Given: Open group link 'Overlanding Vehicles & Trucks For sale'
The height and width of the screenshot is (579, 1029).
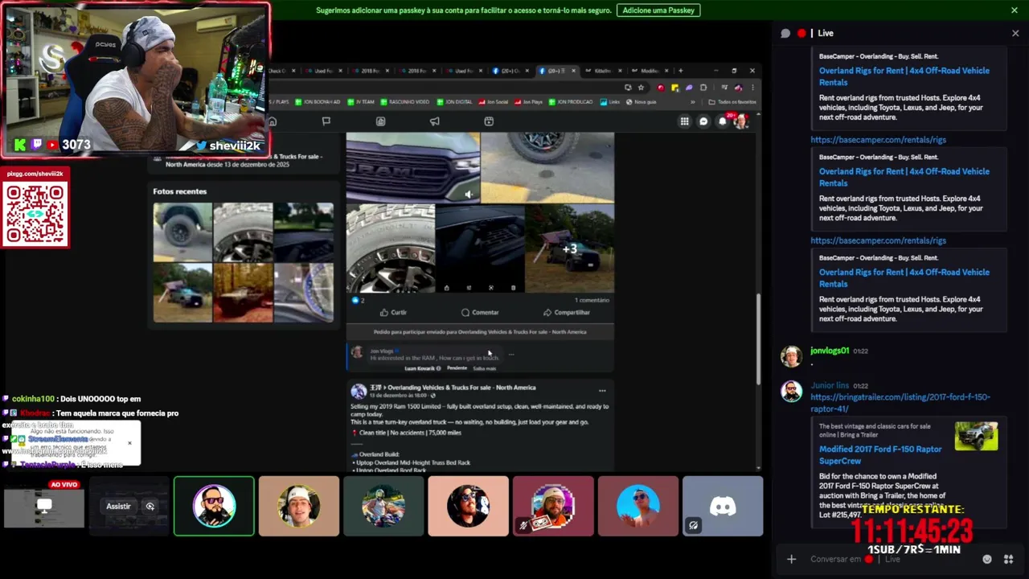Looking at the screenshot, I should click(461, 388).
